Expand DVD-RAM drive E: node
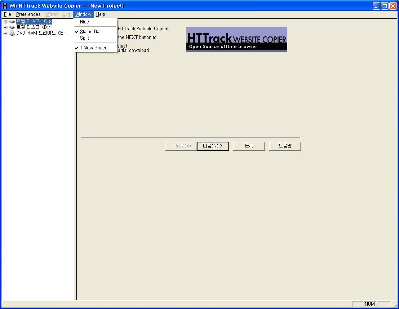Image resolution: width=399 pixels, height=309 pixels. [5, 33]
